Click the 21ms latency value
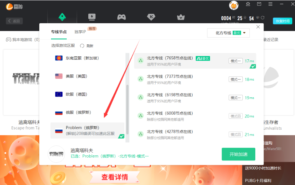295x185 pixels. [249, 134]
